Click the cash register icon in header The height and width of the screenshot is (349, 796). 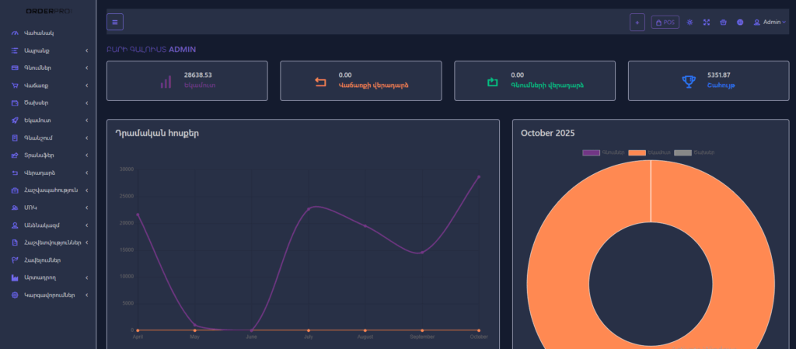(723, 23)
